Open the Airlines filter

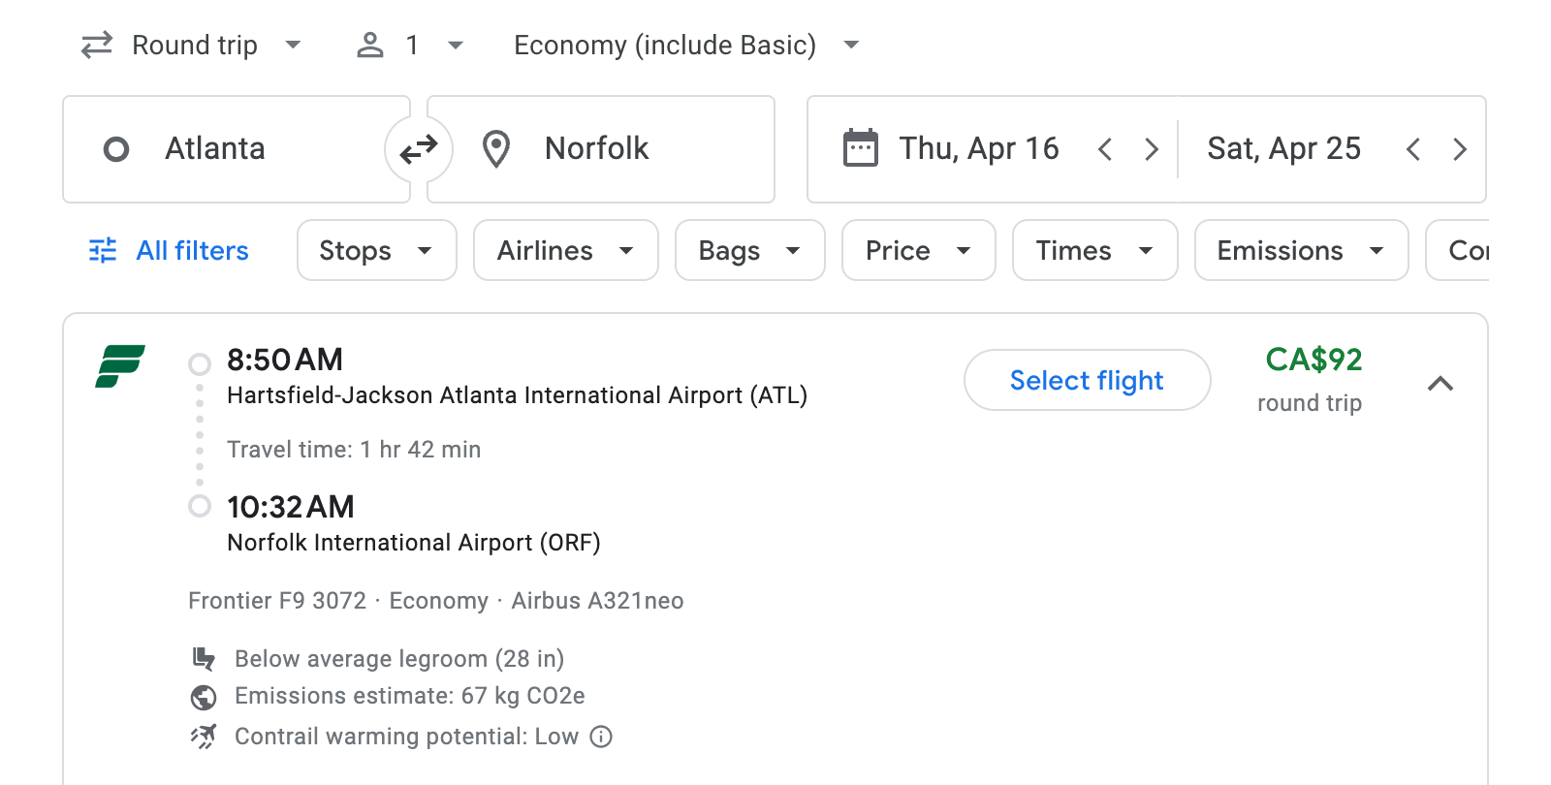point(565,250)
